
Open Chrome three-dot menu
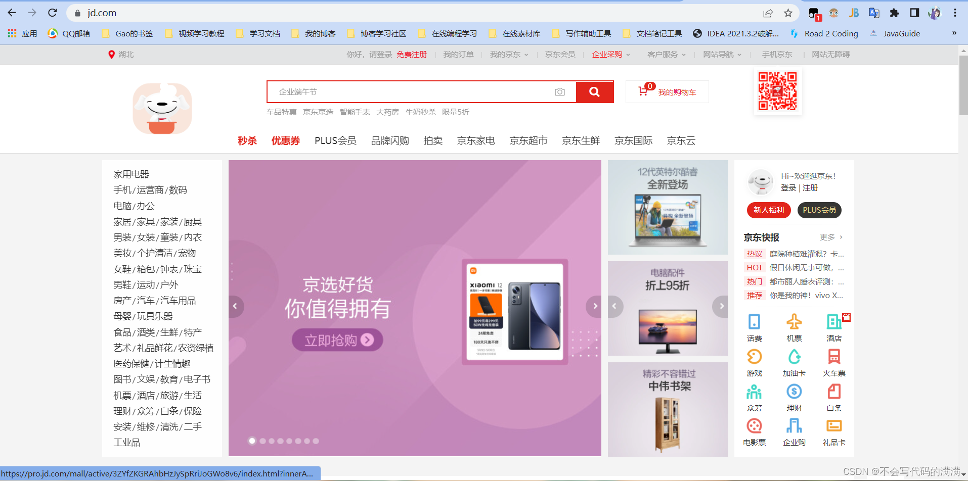[955, 13]
